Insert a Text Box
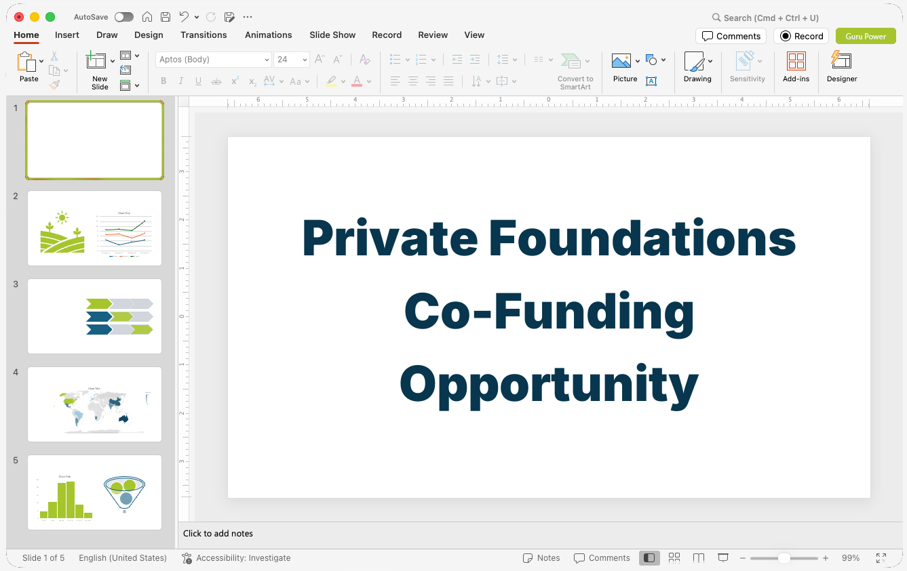The image size is (907, 571). 651,81
